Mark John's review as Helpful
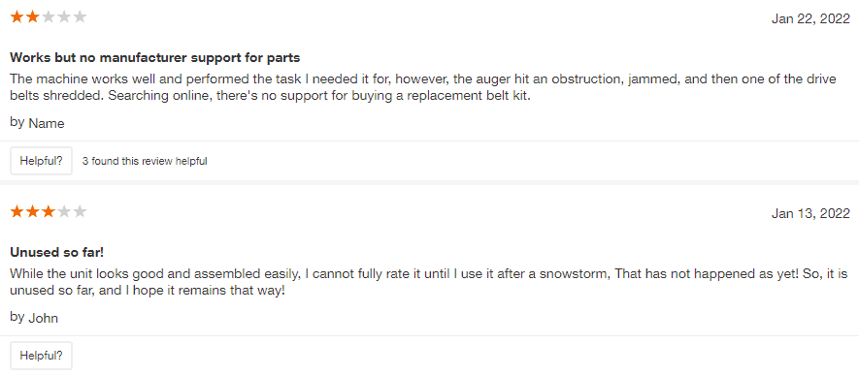 point(41,356)
